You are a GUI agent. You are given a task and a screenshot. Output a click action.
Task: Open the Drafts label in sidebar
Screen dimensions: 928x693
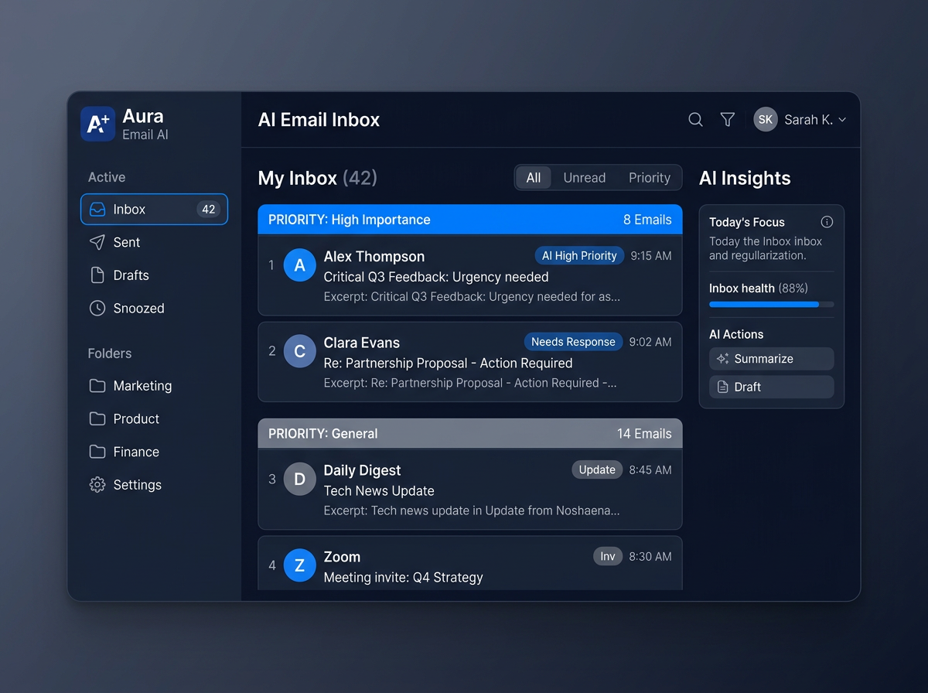131,275
